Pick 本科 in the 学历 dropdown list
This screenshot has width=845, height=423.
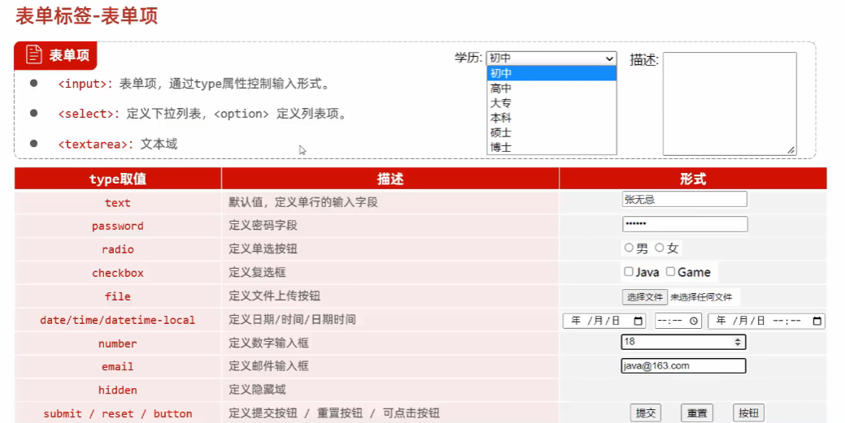click(x=501, y=118)
